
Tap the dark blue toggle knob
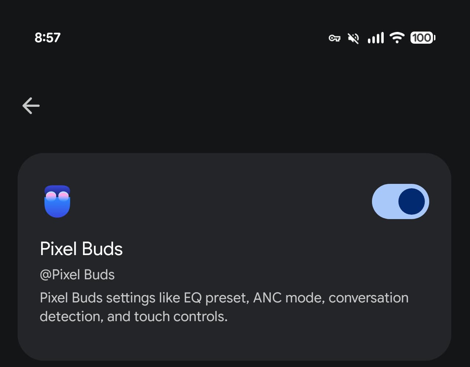[x=412, y=201]
